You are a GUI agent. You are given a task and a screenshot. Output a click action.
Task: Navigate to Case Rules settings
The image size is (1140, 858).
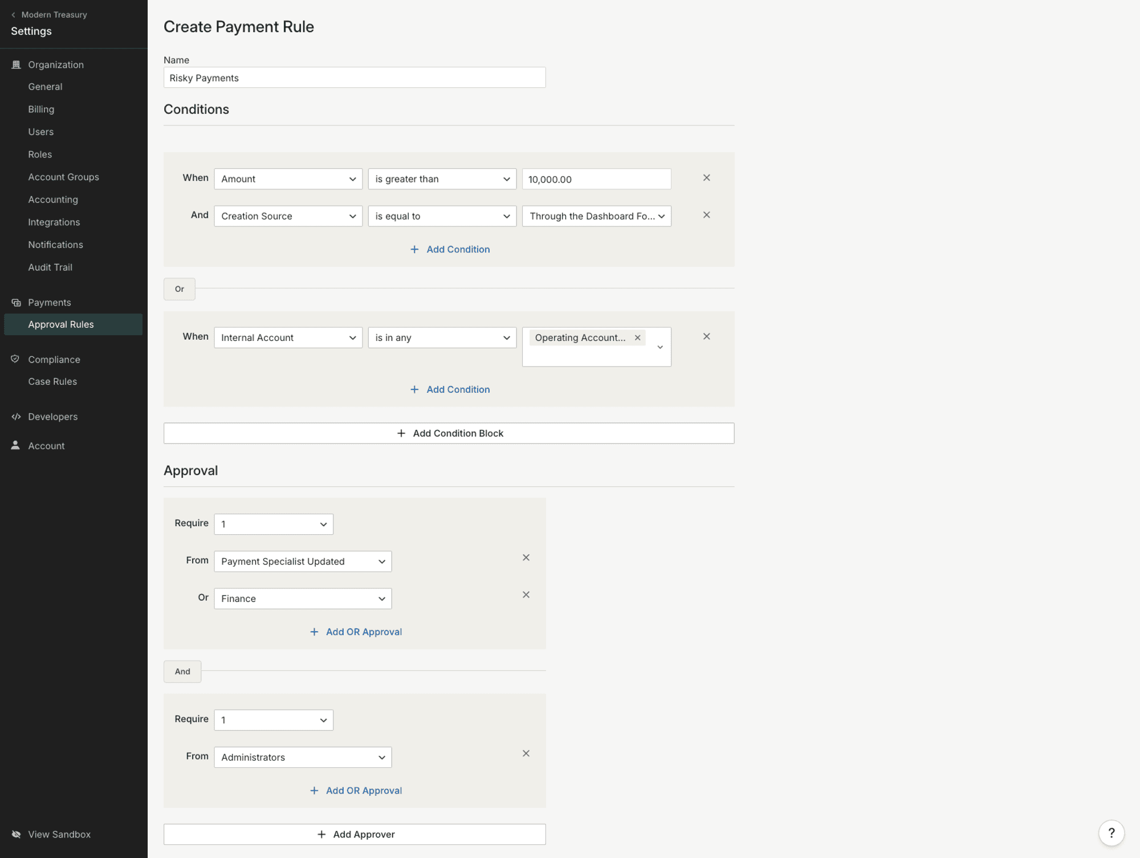coord(52,381)
